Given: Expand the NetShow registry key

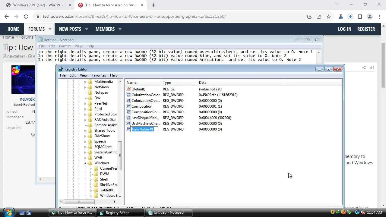Looking at the screenshot, I should tap(85, 87).
